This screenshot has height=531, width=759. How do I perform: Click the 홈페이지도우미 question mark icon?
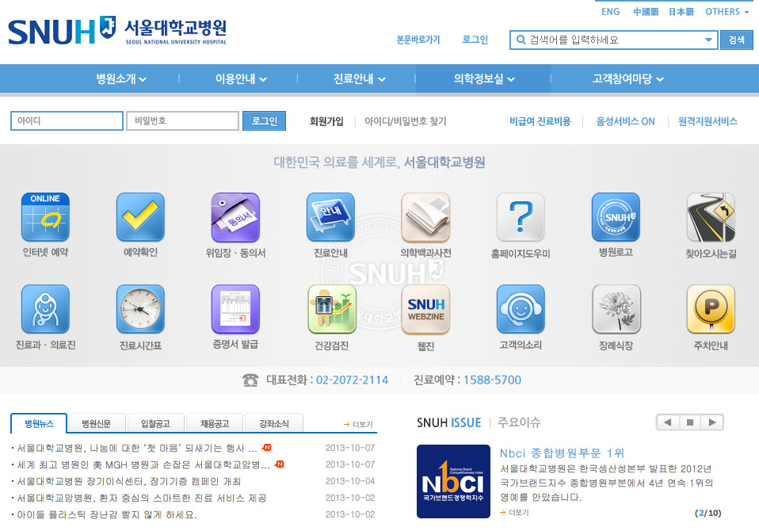pos(521,216)
